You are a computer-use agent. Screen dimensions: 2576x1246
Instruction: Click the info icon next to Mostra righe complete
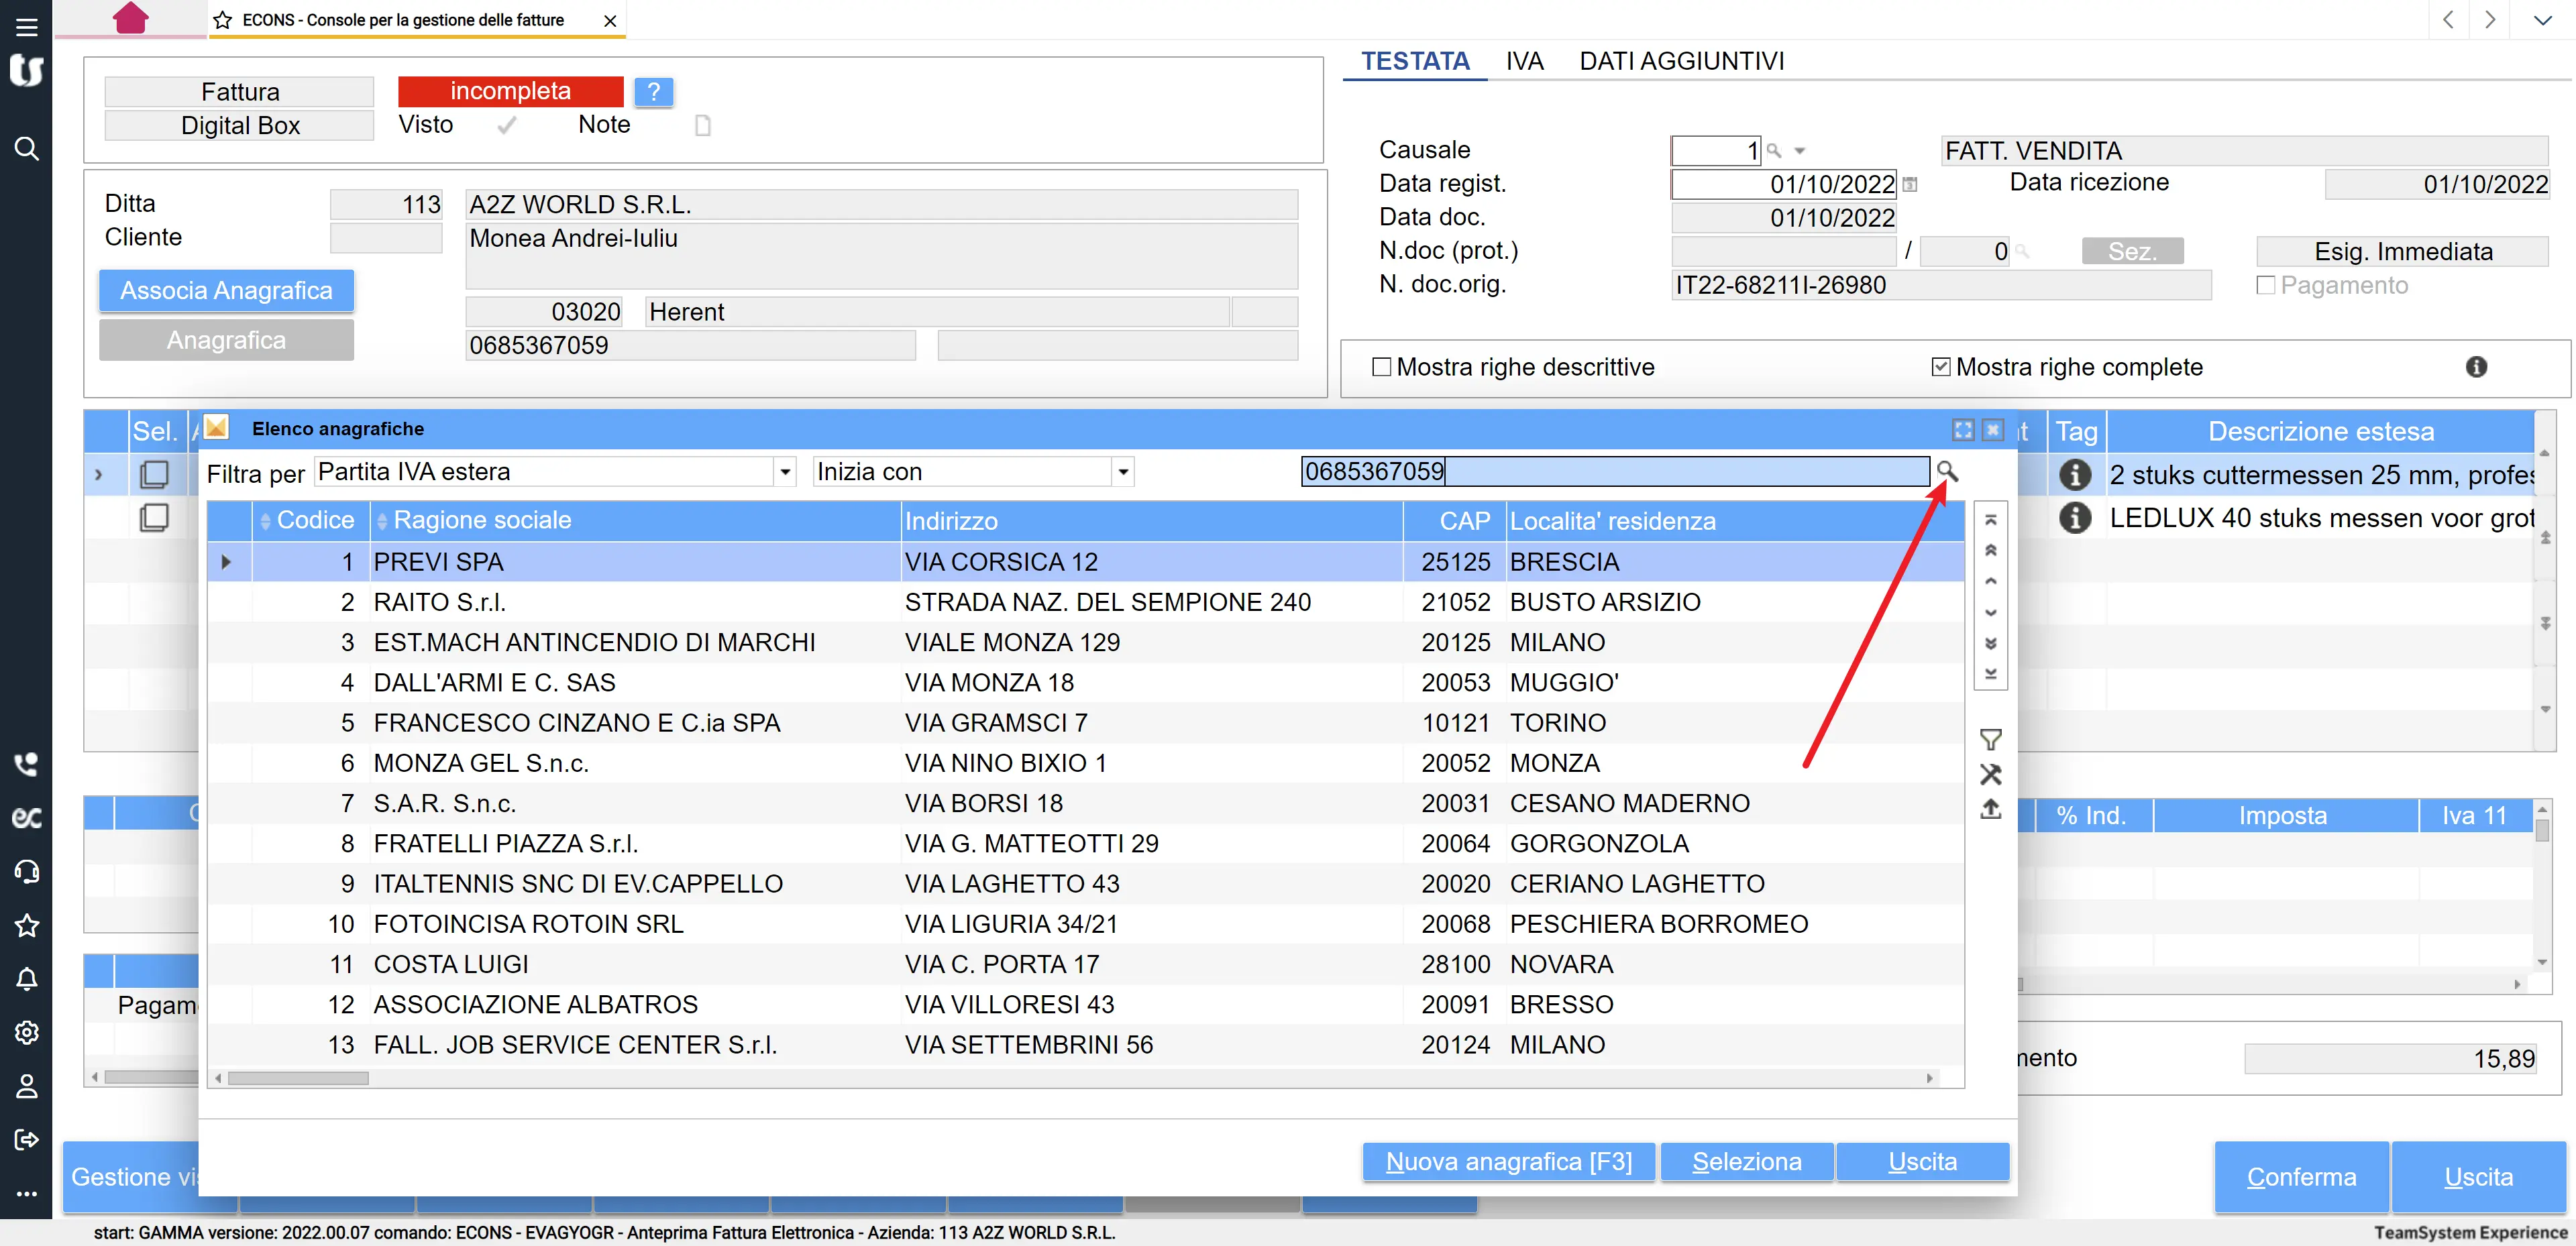tap(2475, 367)
